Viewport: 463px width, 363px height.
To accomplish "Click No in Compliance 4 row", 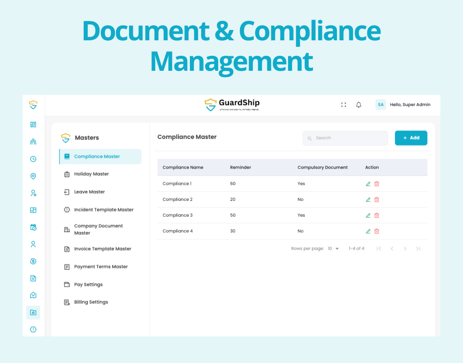I will point(300,231).
